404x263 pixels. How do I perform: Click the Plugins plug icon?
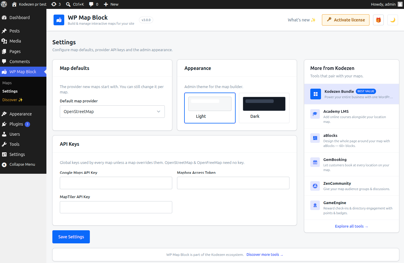point(4,124)
